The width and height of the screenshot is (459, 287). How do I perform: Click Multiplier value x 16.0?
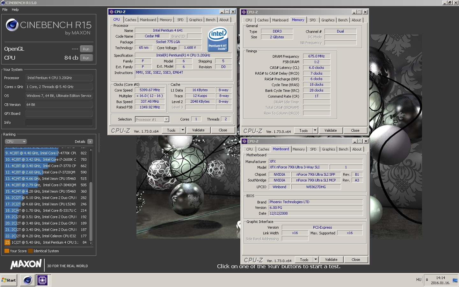click(x=150, y=96)
